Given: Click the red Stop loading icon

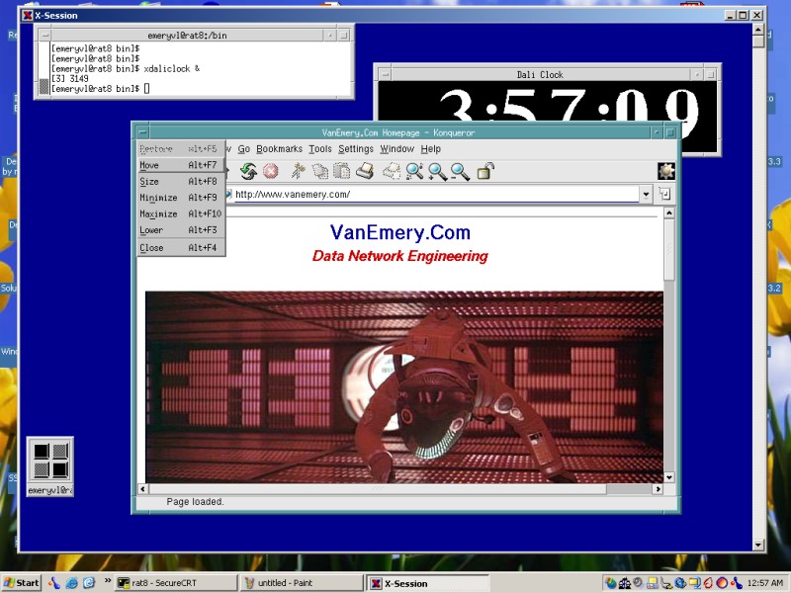Looking at the screenshot, I should 270,172.
